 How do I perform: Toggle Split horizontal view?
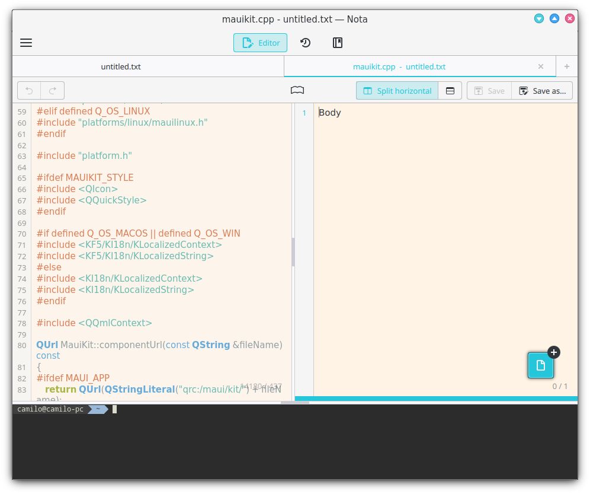tap(397, 91)
